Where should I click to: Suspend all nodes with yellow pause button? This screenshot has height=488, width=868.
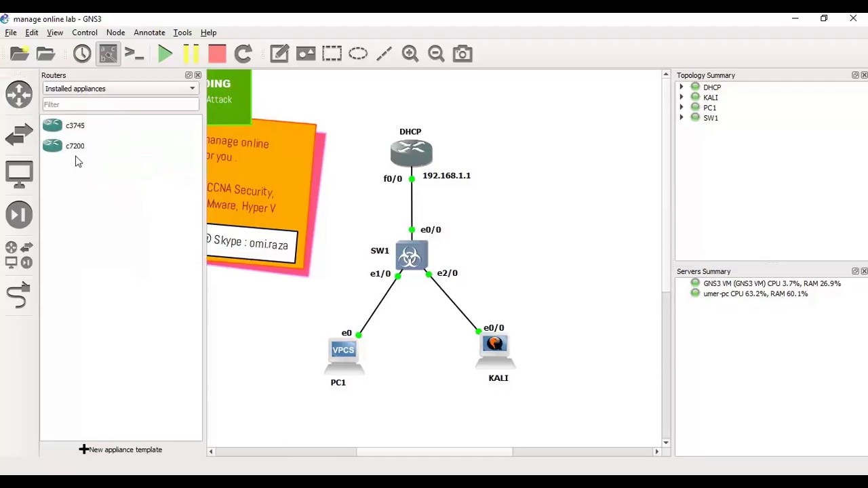(x=191, y=54)
